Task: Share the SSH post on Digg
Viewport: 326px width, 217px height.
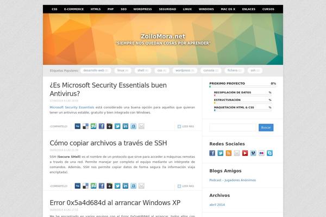Action: pyautogui.click(x=78, y=186)
